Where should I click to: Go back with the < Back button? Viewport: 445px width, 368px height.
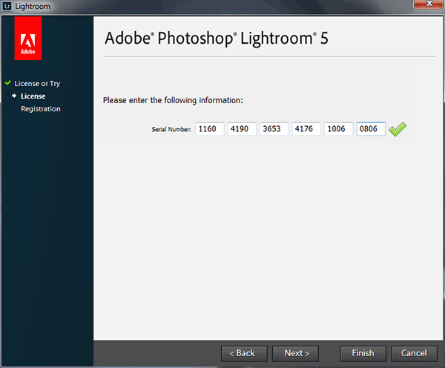[x=244, y=353]
